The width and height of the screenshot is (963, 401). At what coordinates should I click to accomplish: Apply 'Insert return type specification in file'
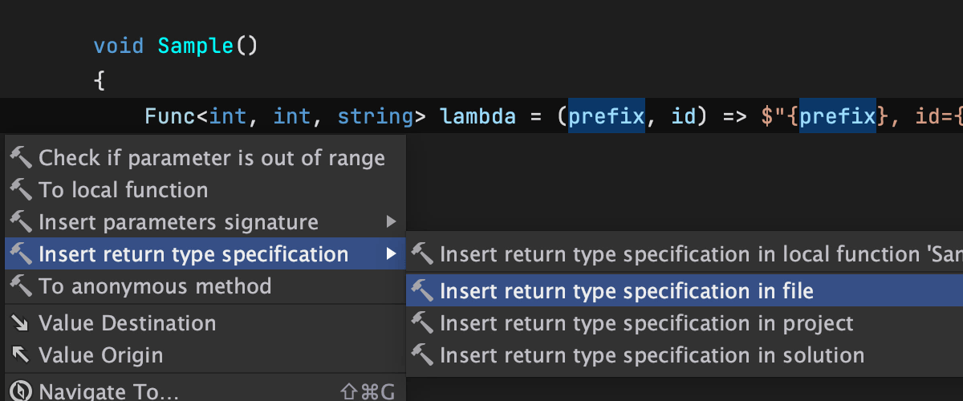(626, 291)
